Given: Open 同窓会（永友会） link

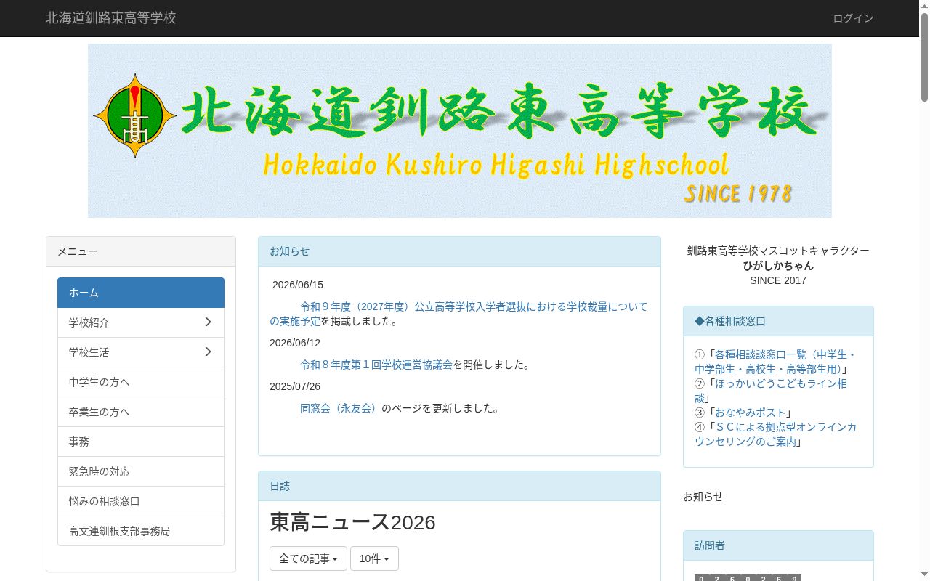Looking at the screenshot, I should click(x=341, y=408).
